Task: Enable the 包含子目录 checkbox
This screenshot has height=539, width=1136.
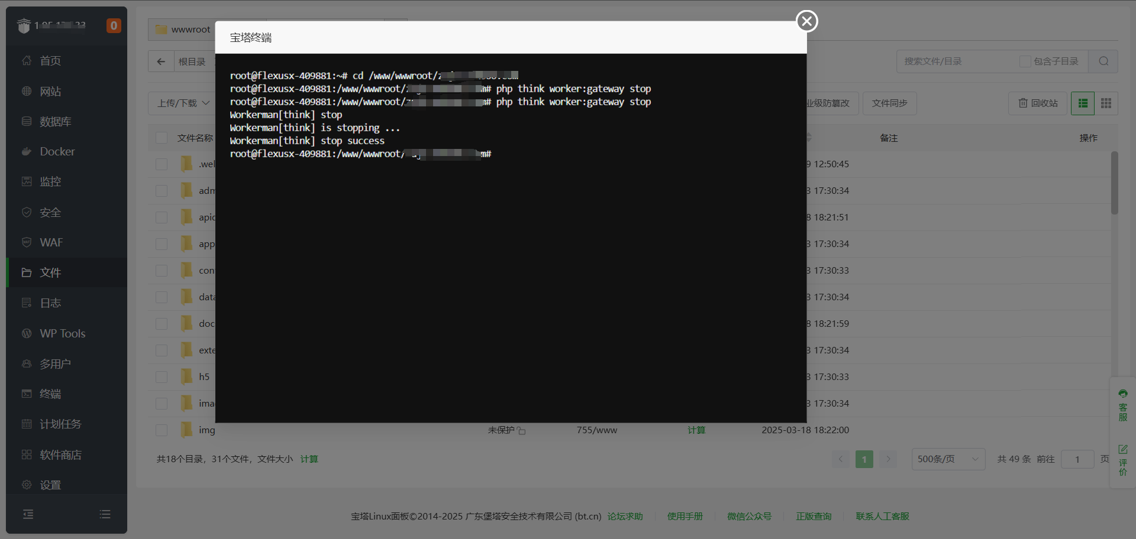Action: coord(1025,61)
